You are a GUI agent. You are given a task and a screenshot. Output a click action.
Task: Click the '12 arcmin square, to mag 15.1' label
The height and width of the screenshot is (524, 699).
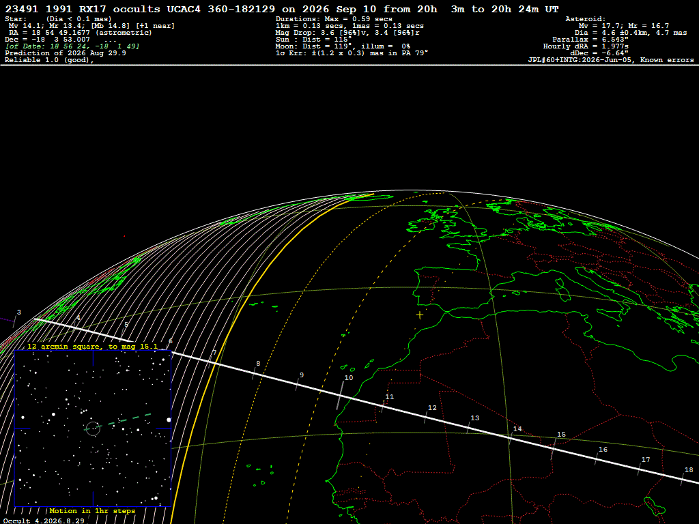click(92, 346)
